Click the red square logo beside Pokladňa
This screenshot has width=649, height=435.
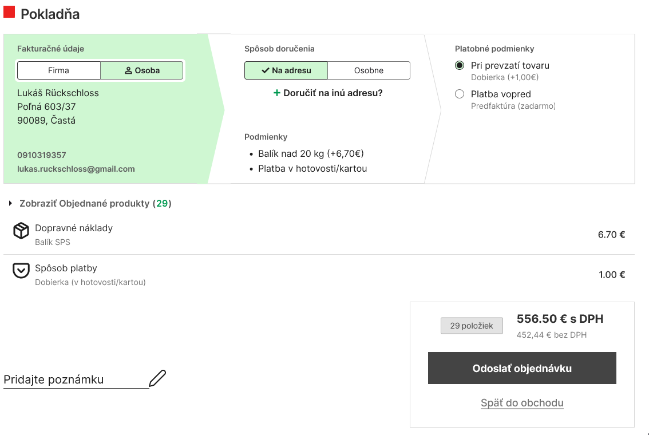coord(9,13)
